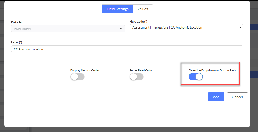258x132 pixels.
Task: Expand the Field Code combo box
Action: [186, 28]
